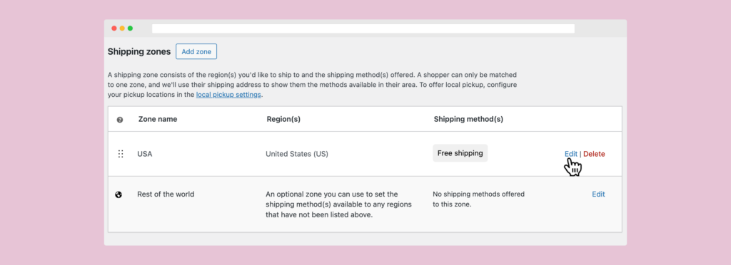This screenshot has width=731, height=265.
Task: Delete the USA shipping zone
Action: pos(594,154)
